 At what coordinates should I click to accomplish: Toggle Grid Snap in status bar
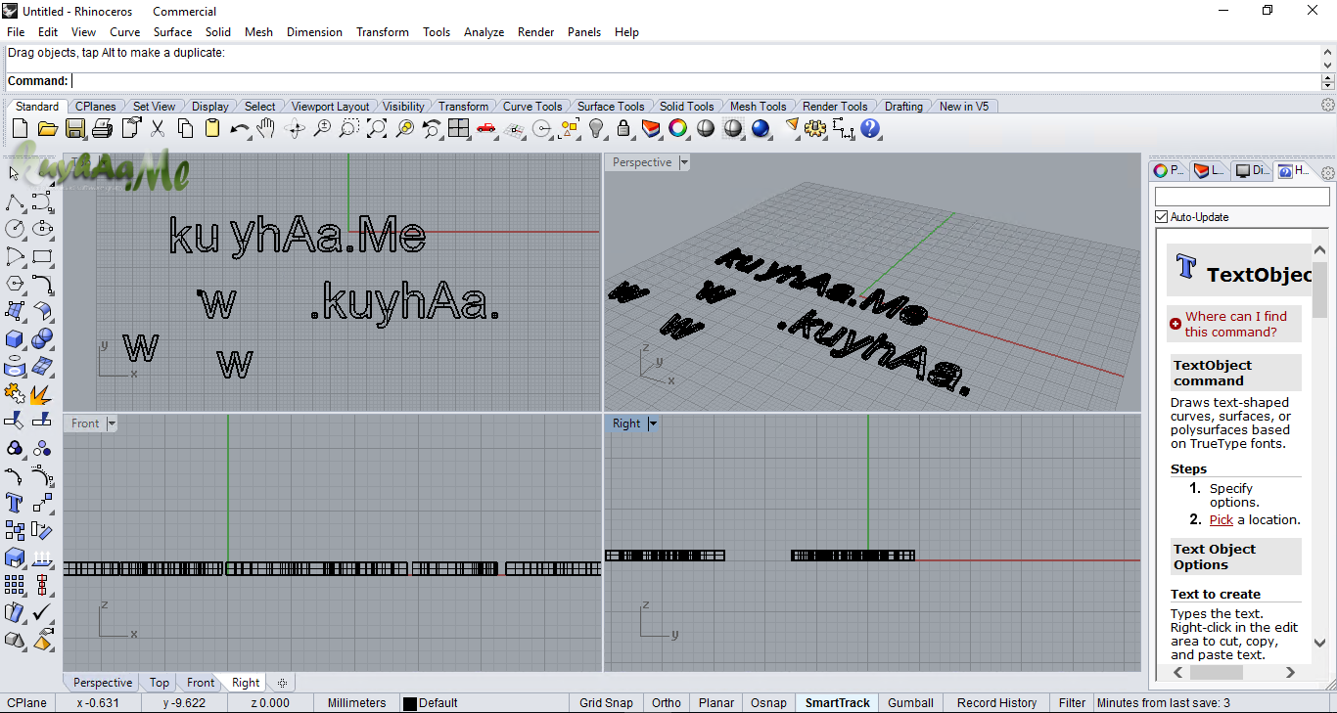coord(606,702)
